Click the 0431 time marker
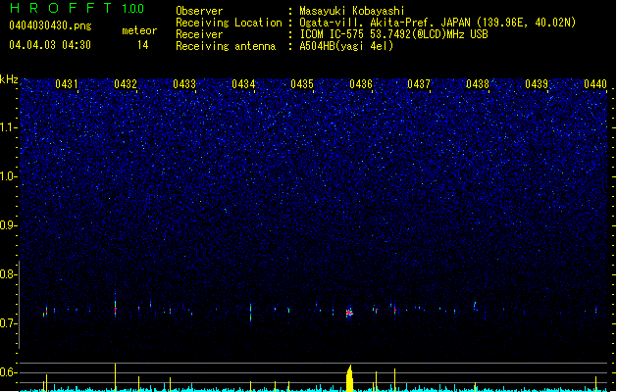The image size is (617, 392). pos(66,84)
